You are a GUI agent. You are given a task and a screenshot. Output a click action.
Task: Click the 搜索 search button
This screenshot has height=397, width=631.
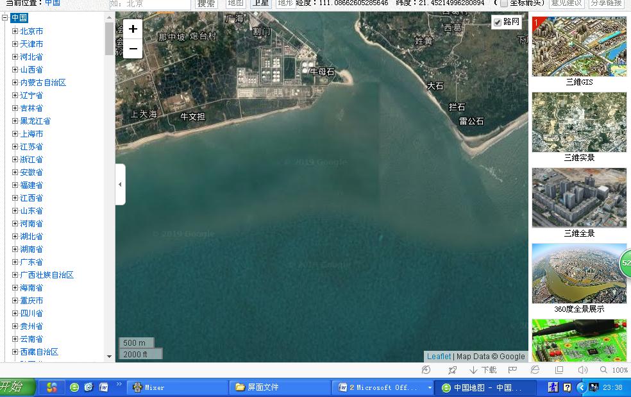[x=206, y=3]
